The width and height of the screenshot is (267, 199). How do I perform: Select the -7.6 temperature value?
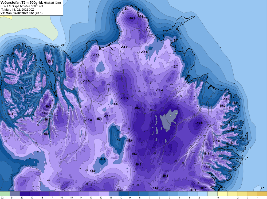118,140
